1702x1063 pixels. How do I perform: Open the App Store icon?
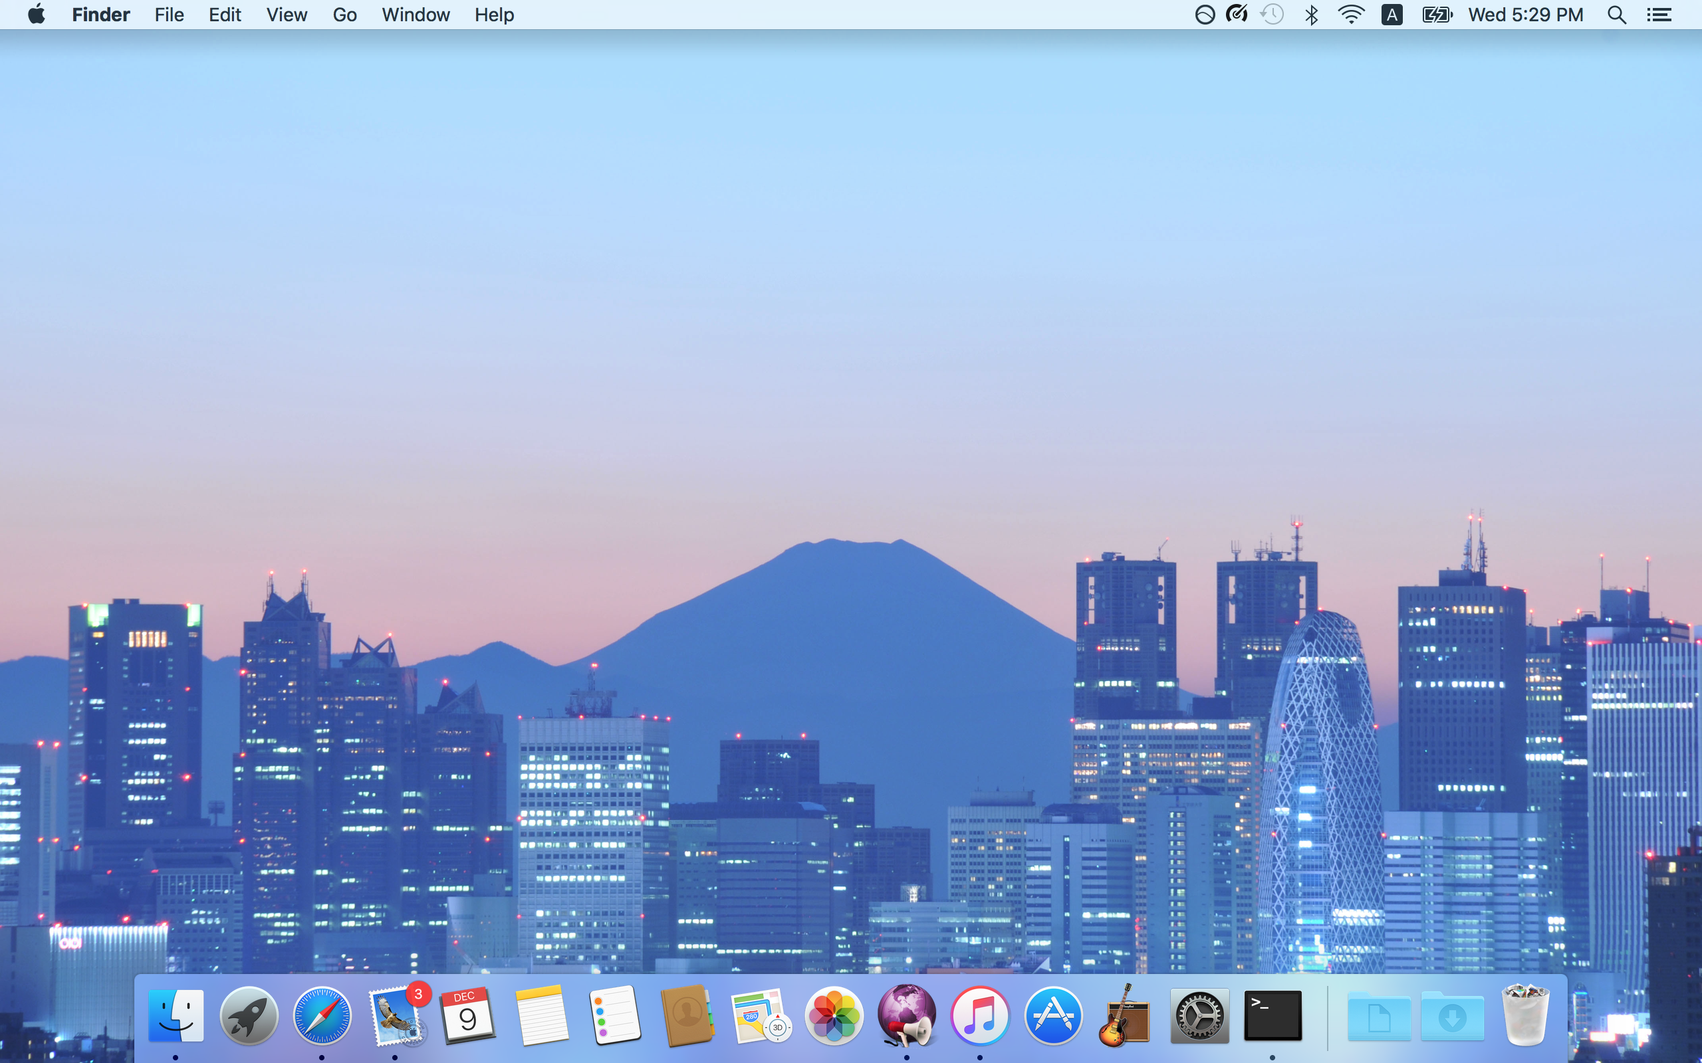click(x=1053, y=1016)
